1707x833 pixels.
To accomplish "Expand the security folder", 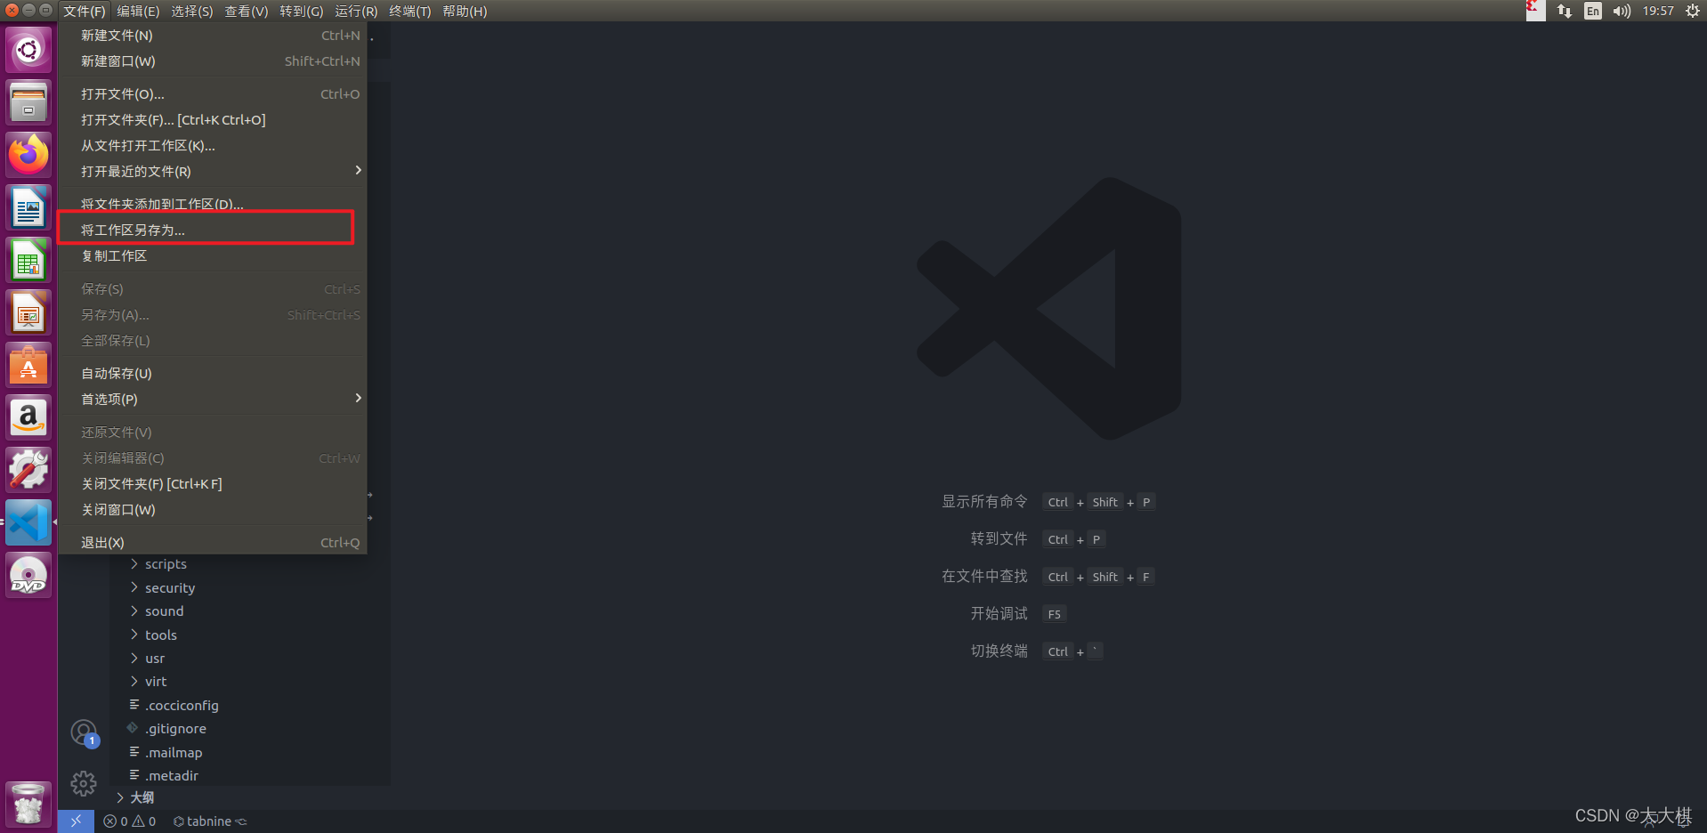I will click(x=170, y=587).
